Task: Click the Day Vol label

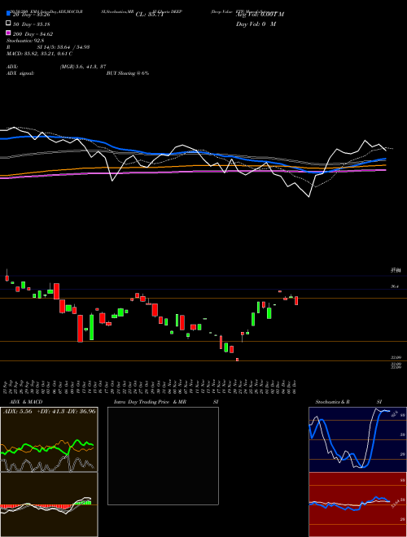Action: pos(256,24)
